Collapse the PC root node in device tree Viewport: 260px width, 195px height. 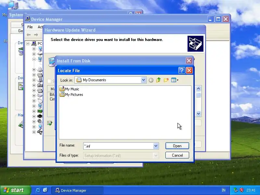pyautogui.click(x=28, y=44)
